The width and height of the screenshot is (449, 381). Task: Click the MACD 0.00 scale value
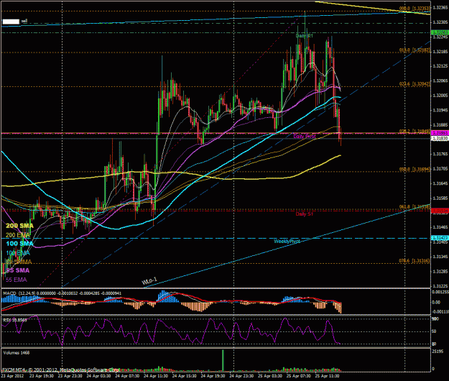(436, 302)
